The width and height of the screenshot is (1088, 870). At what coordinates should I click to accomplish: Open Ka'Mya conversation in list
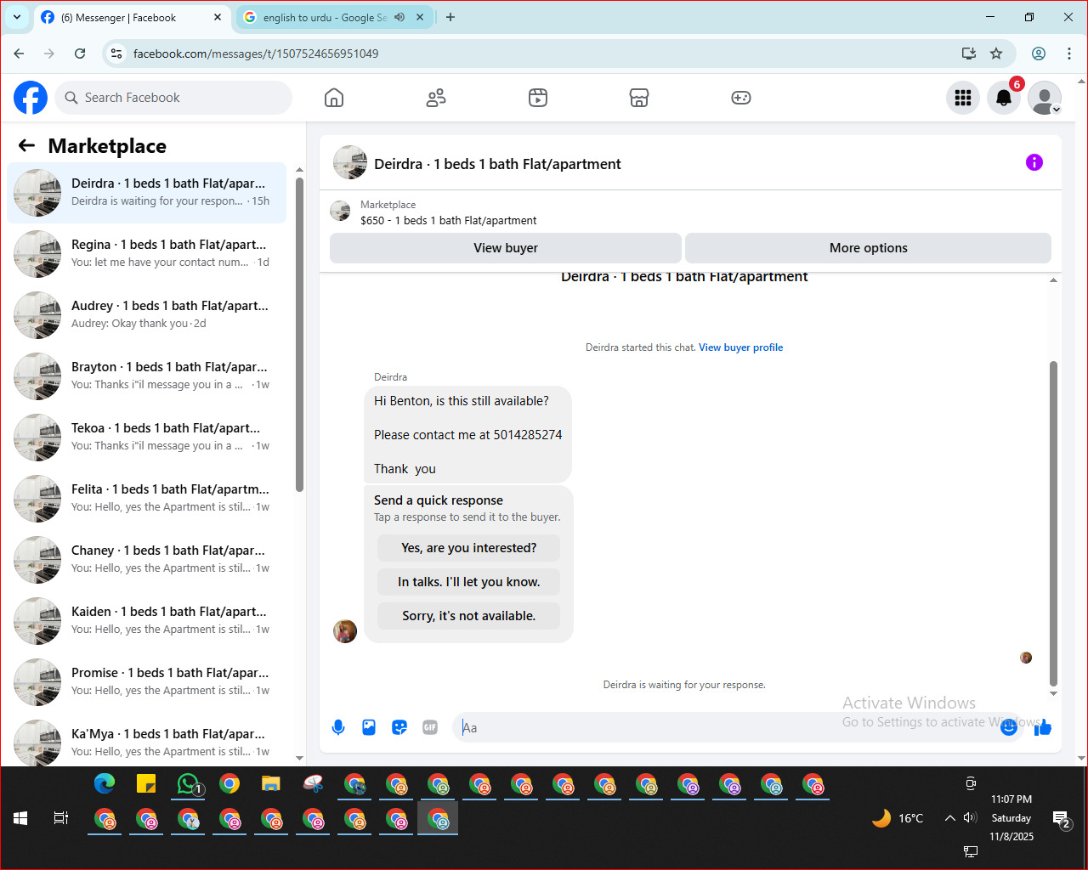pyautogui.click(x=146, y=741)
